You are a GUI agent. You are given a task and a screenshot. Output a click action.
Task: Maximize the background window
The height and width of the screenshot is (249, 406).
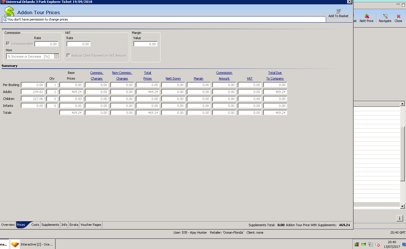coord(403,4)
